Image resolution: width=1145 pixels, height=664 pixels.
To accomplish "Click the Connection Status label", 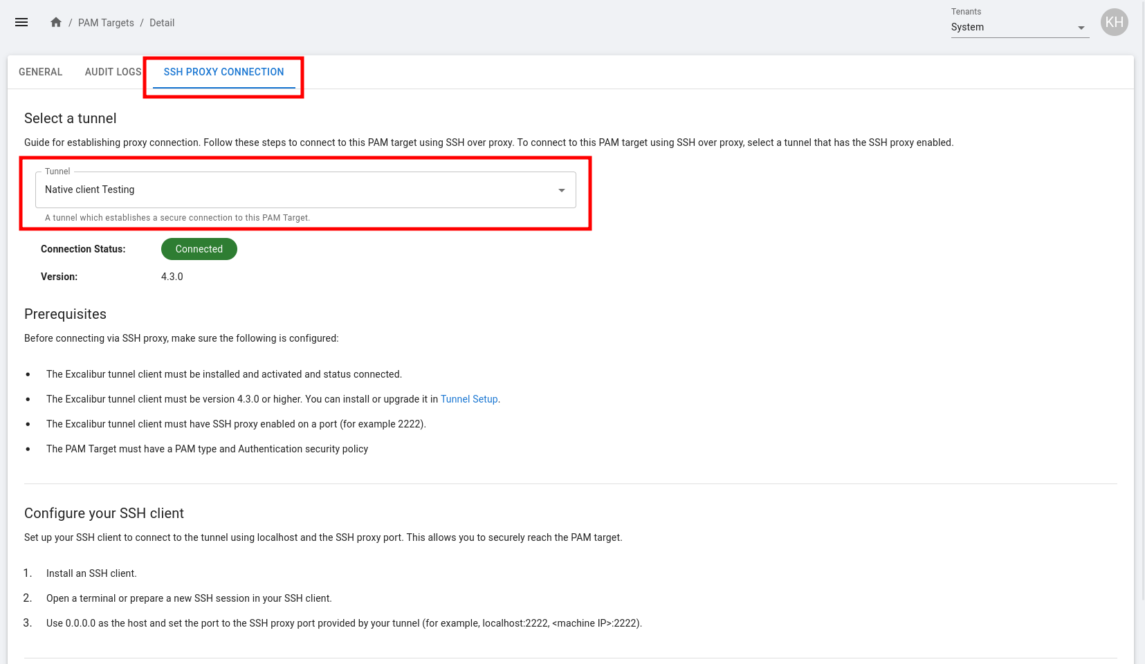I will click(x=83, y=249).
